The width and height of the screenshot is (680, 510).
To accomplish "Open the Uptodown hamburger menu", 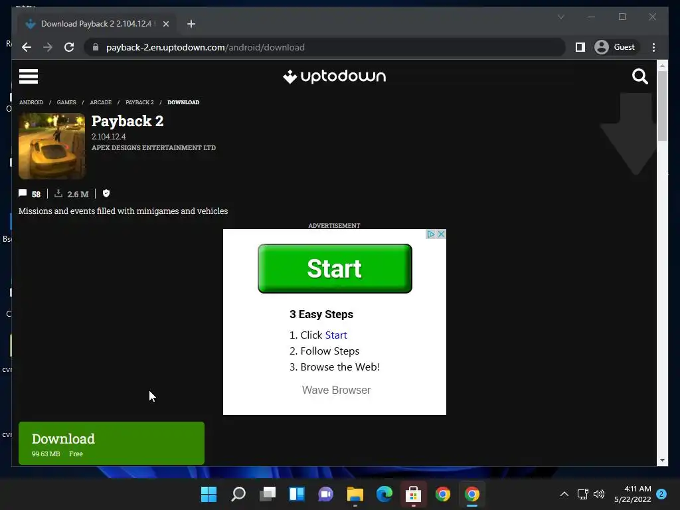I will click(x=28, y=76).
